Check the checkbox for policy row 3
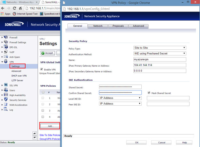The width and height of the screenshot is (200, 147). 43,110
